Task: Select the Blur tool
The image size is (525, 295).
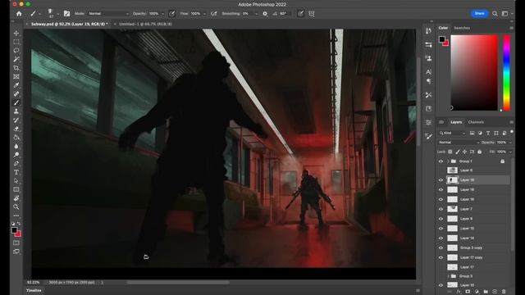Action: pos(16,146)
